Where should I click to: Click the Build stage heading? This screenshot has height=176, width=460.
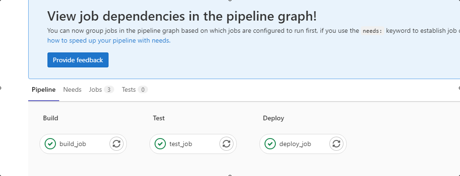(51, 118)
